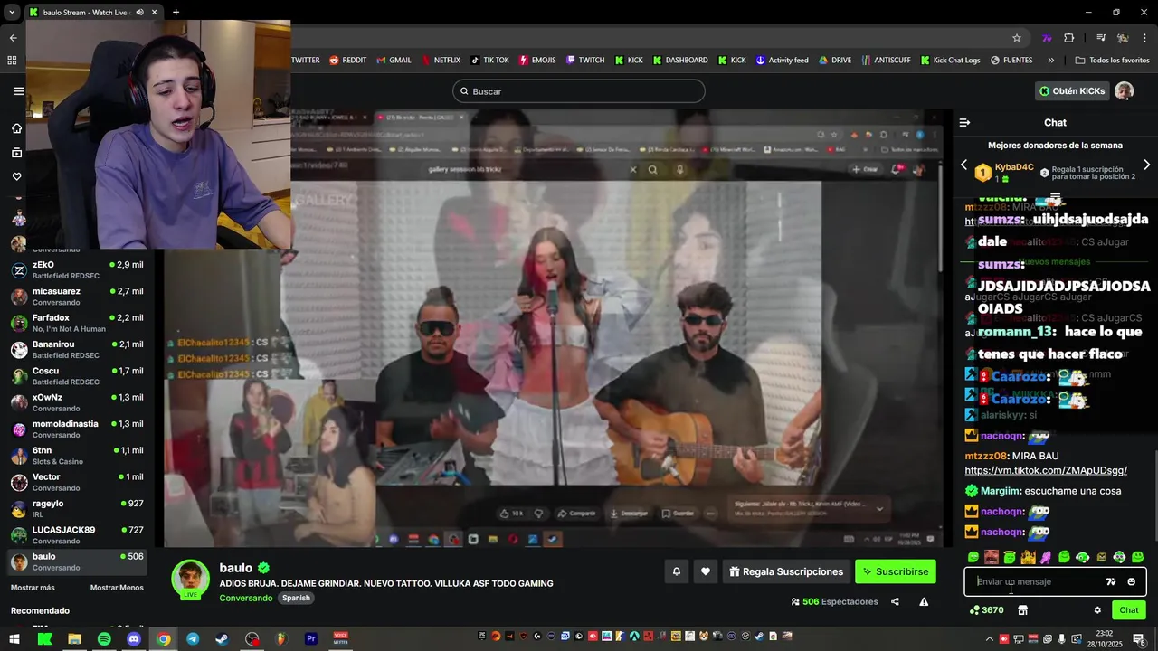Select LUCASJACK89 channel in sidebar
This screenshot has height=651, width=1158.
77,535
